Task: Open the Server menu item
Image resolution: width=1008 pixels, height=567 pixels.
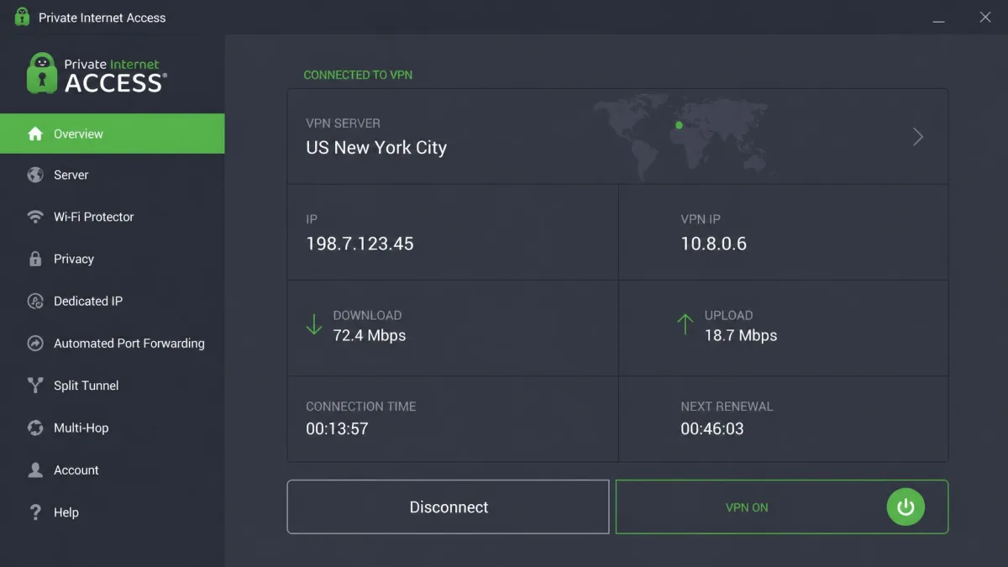Action: [113, 175]
